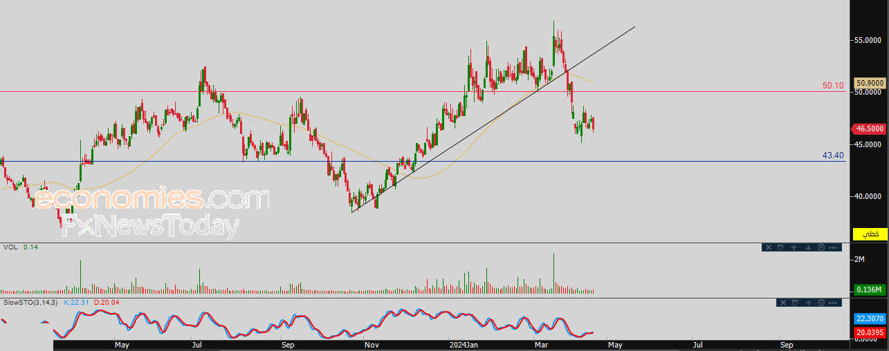
Task: Maximize the SlowSTO indicator panel
Action: pyautogui.click(x=795, y=303)
